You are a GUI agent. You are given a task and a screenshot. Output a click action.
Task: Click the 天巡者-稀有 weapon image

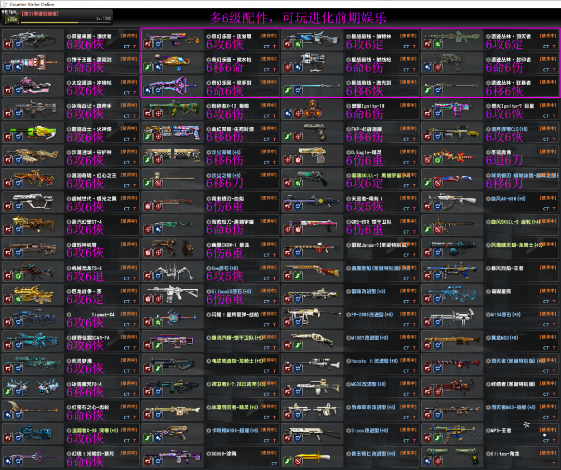pos(312,202)
